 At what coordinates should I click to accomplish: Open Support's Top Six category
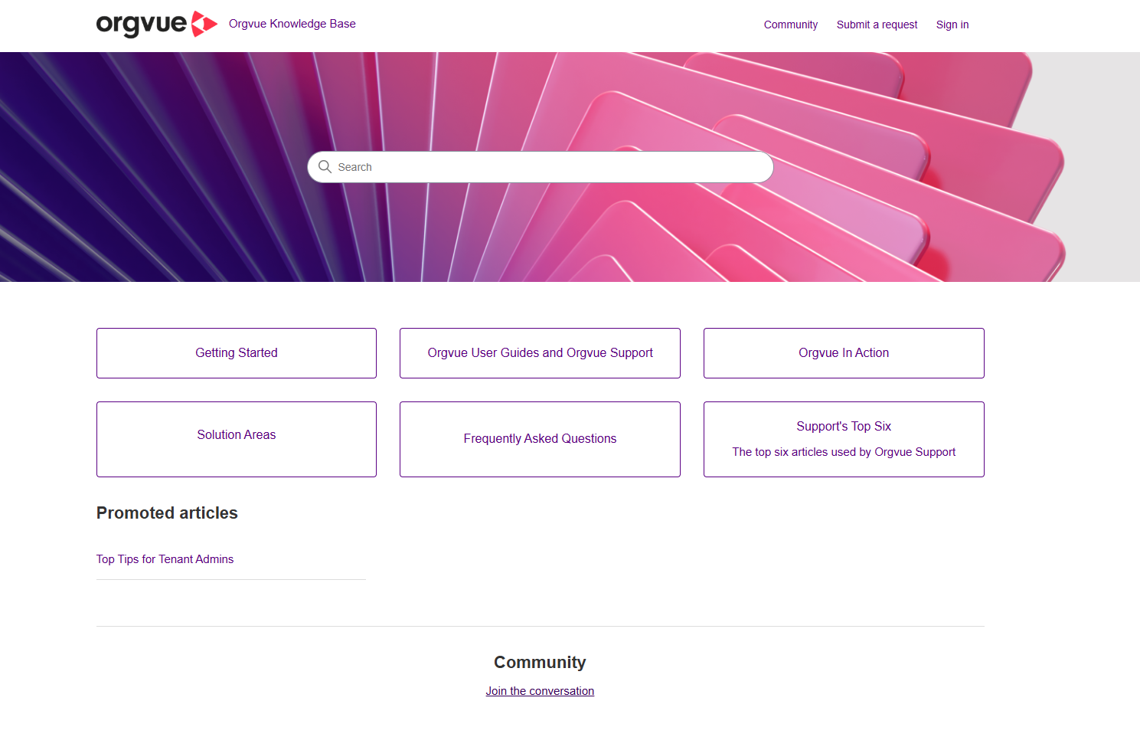[844, 439]
